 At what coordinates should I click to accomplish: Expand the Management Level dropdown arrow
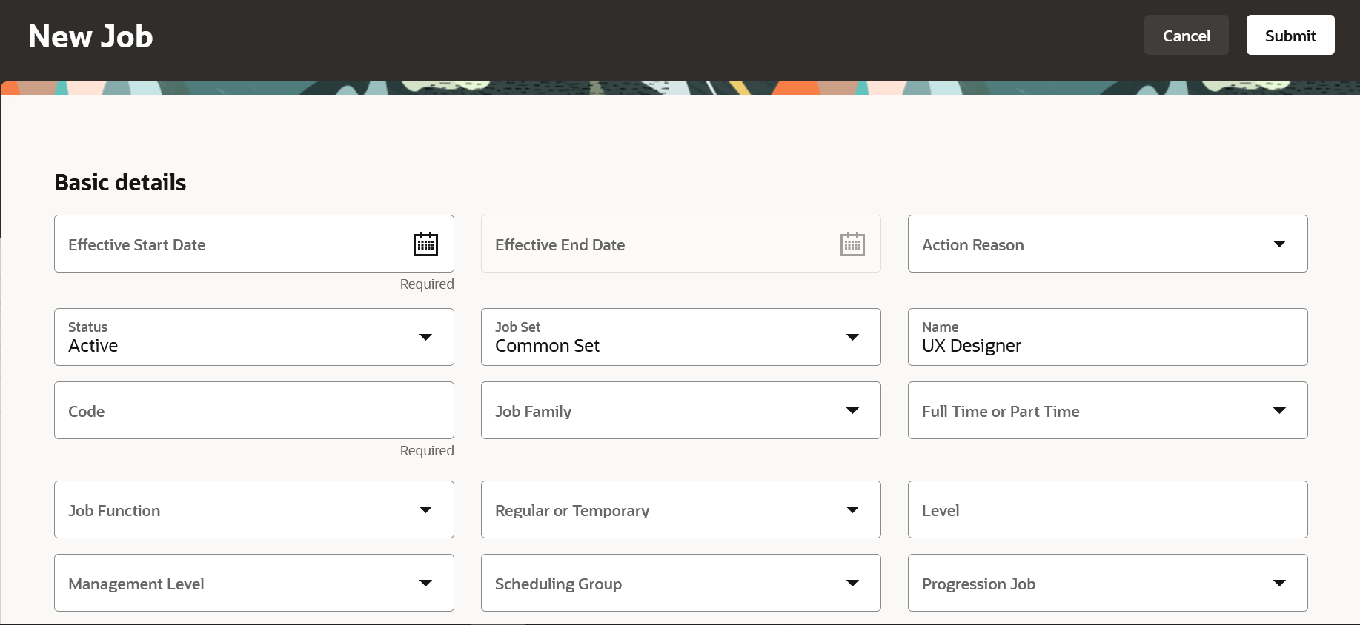[x=425, y=583]
